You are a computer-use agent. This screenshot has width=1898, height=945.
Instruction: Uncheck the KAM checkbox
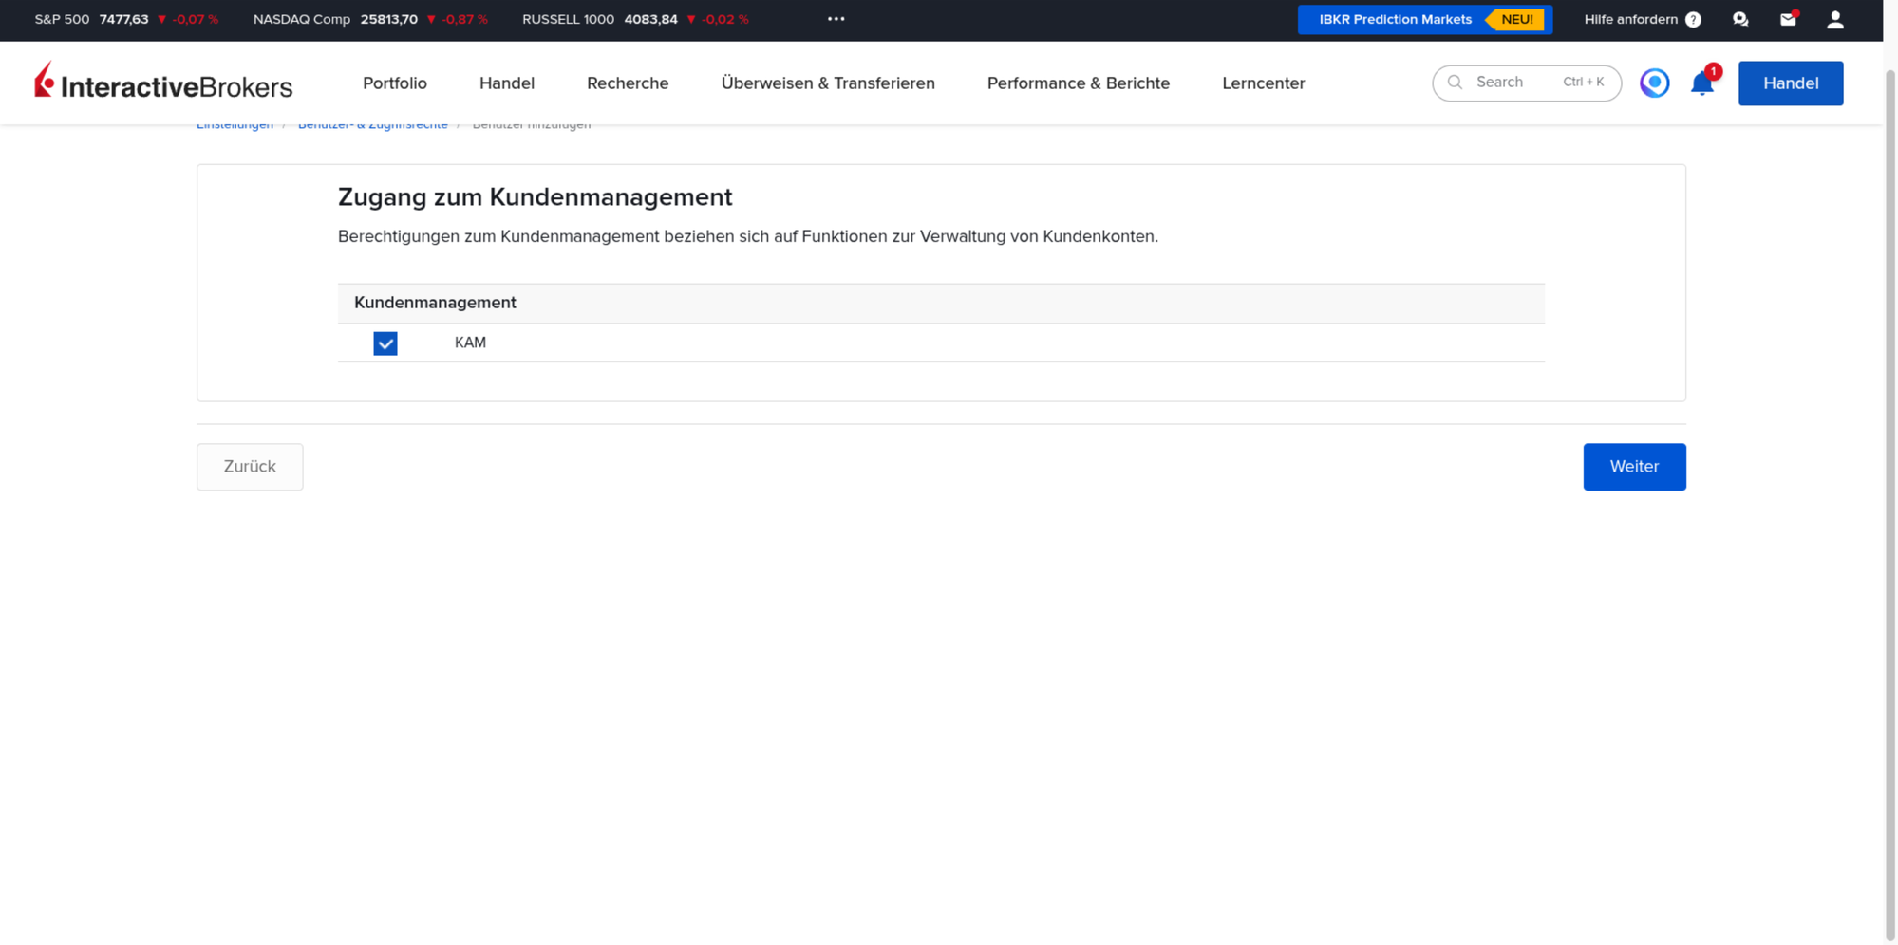385,343
